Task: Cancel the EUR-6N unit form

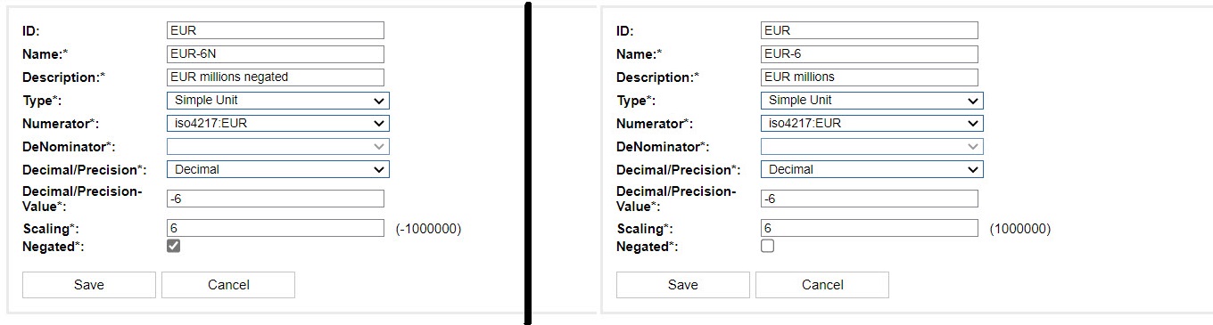Action: [x=228, y=285]
